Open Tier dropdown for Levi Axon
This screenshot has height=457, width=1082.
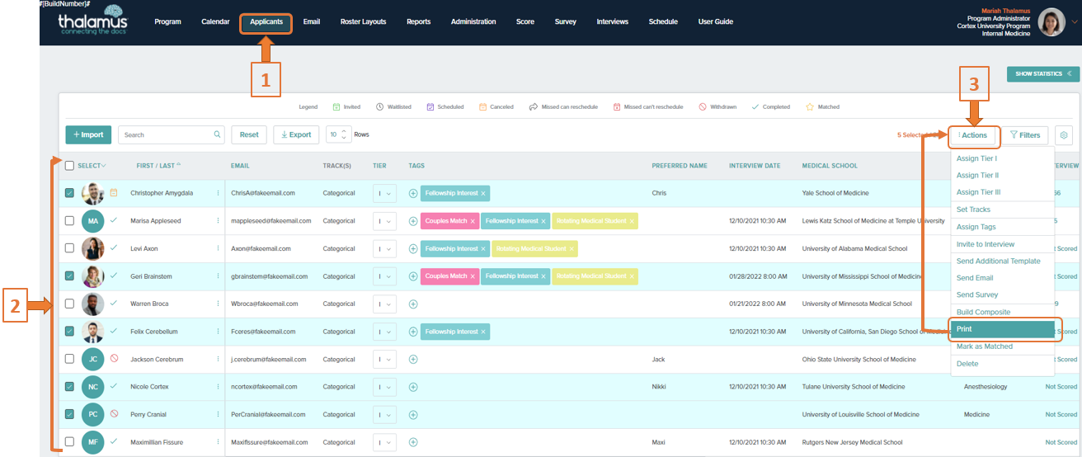(385, 248)
